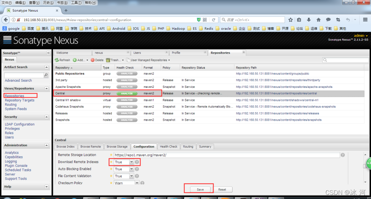This screenshot has height=199, width=371.
Task: Click ANALYZE for 3rd party row
Action: (x=127, y=80)
